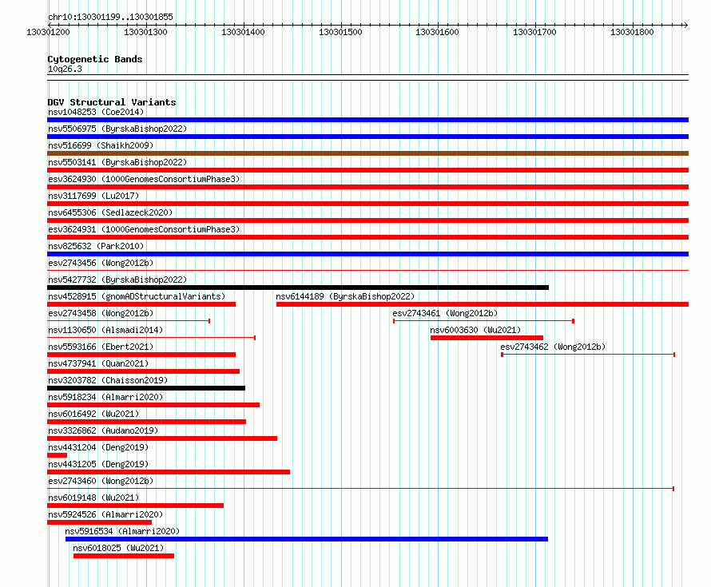Open nsv5924526 (Almarri2020) label

click(x=105, y=514)
